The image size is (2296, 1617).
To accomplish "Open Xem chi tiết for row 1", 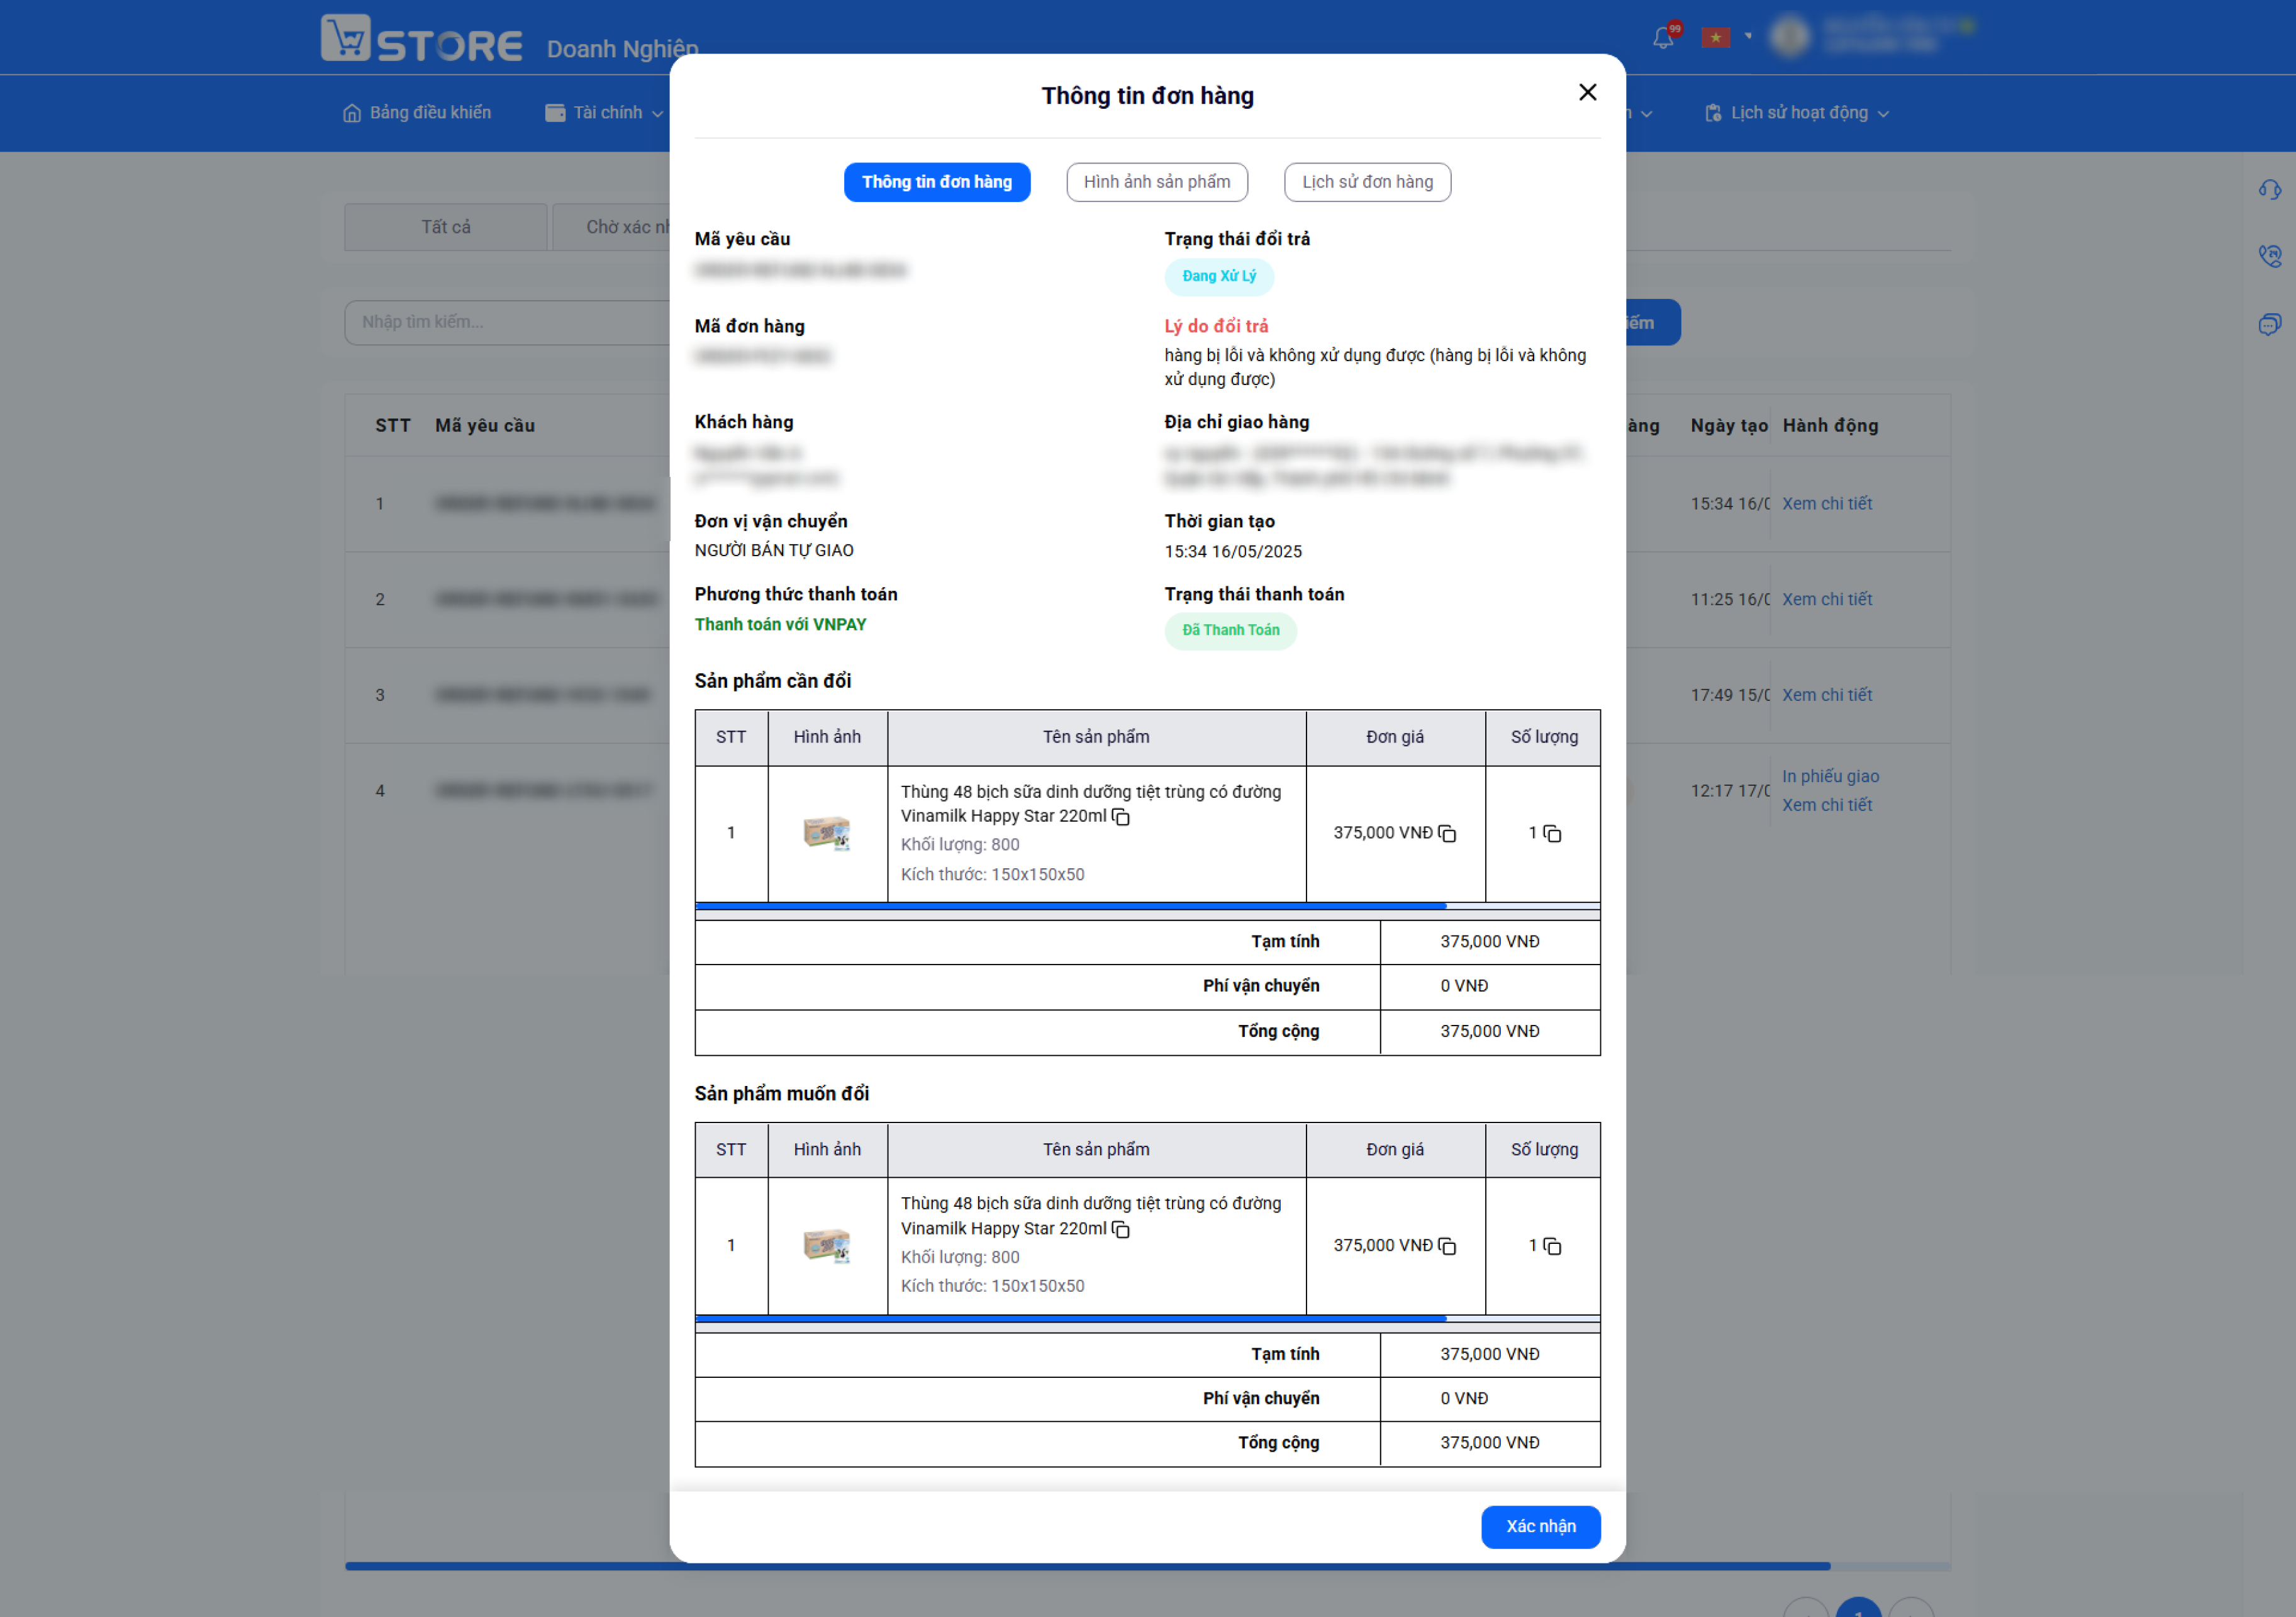I will [1826, 503].
